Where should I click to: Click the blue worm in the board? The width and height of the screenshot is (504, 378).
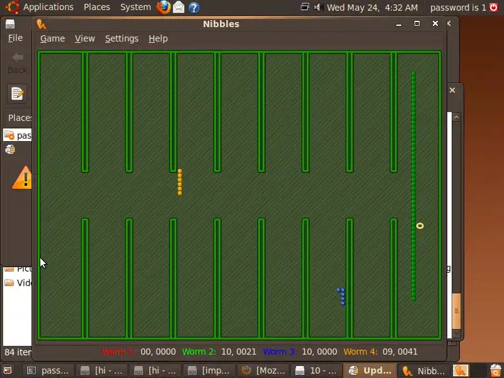pos(341,296)
